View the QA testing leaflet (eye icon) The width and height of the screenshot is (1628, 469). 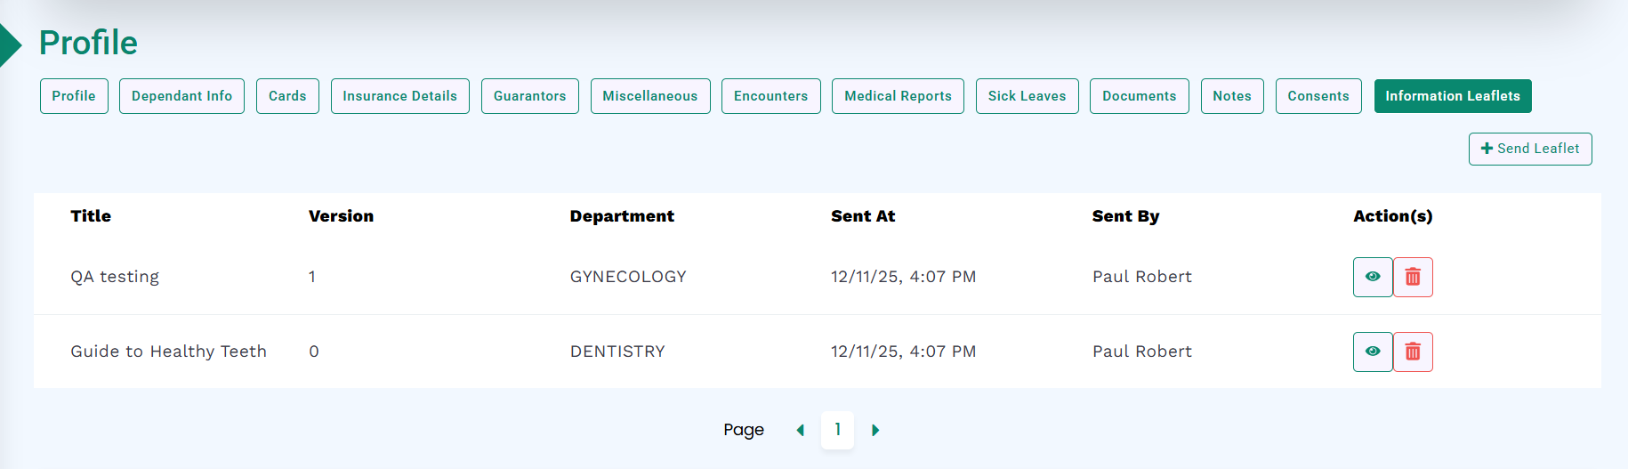point(1372,277)
